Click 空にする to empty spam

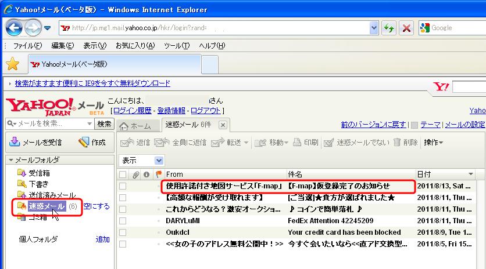pyautogui.click(x=97, y=206)
